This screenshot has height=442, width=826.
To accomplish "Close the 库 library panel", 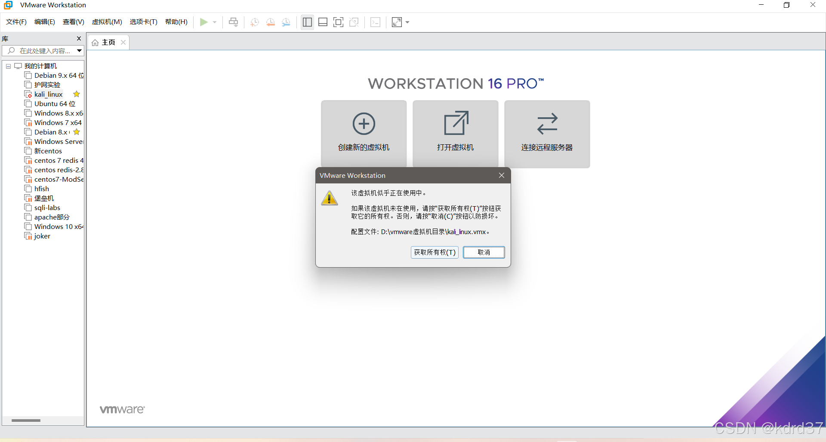I will [79, 39].
